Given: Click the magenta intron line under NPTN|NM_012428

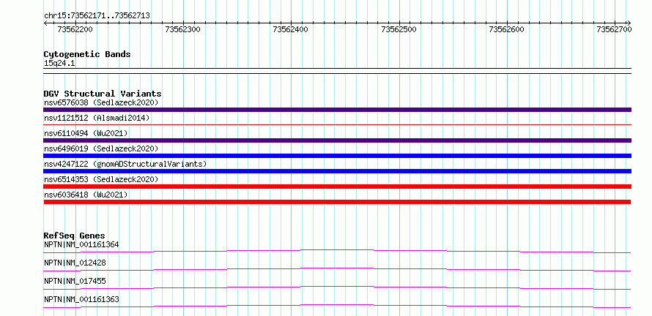Looking at the screenshot, I should pyautogui.click(x=337, y=269).
